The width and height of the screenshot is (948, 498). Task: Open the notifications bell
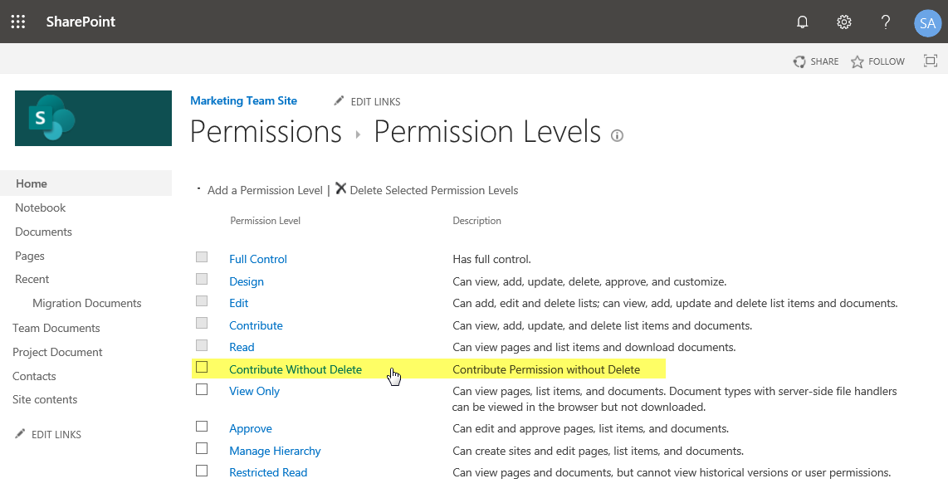click(x=802, y=22)
